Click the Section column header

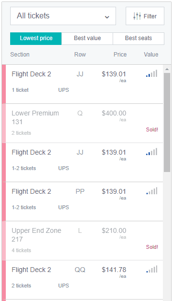click(20, 55)
